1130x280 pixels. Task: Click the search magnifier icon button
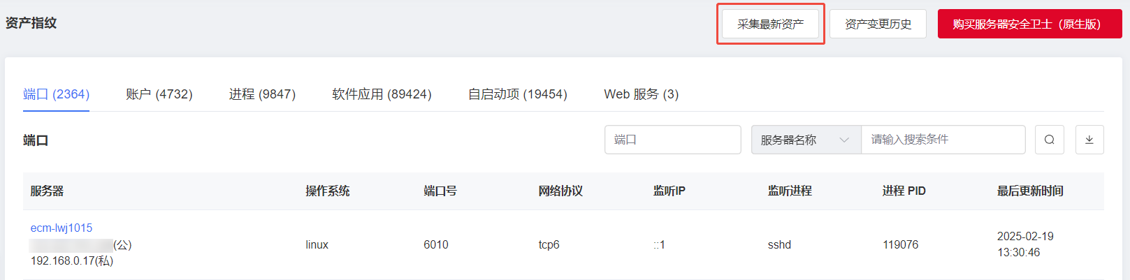1049,140
